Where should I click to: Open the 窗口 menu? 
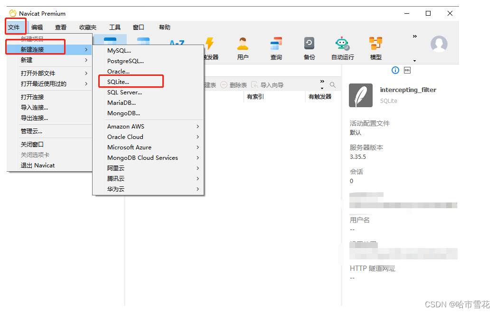point(139,27)
